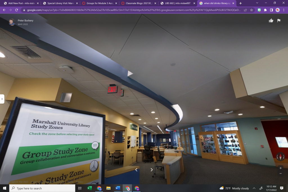Switch to Word on the taskbar

click(x=118, y=188)
